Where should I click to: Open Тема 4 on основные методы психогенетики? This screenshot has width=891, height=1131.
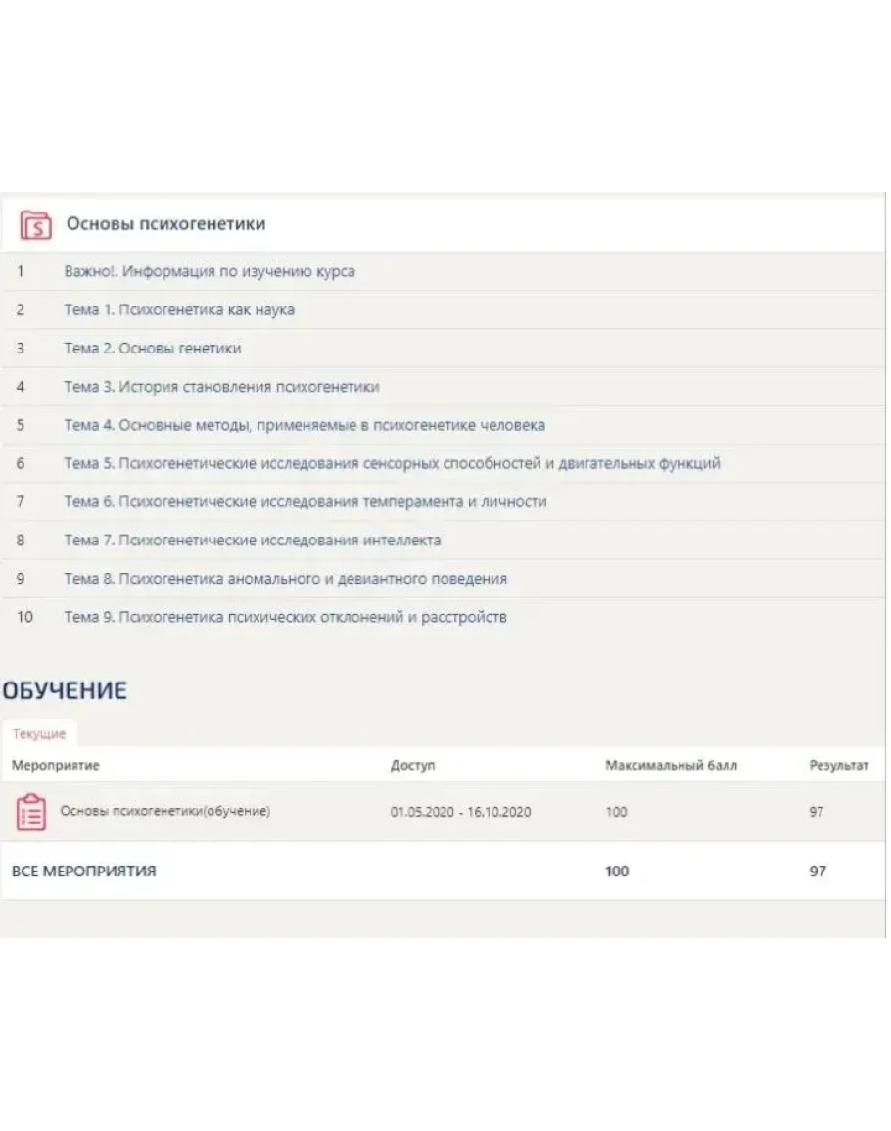(305, 425)
